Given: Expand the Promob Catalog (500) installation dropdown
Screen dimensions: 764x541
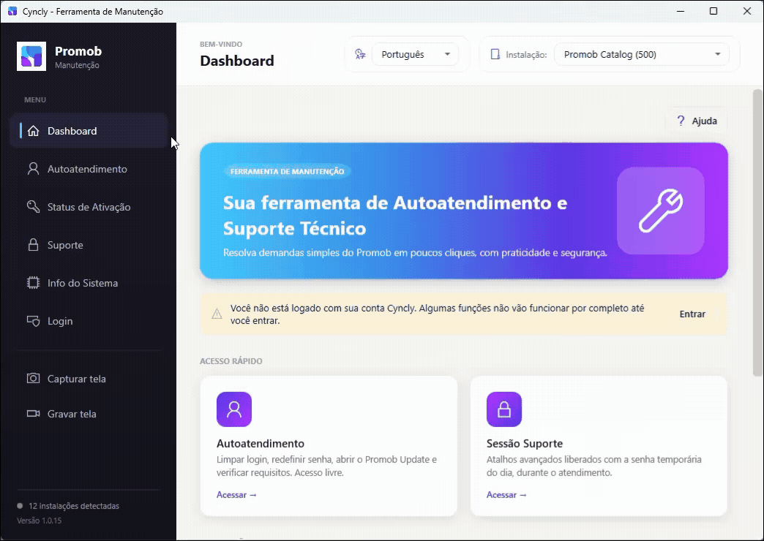Looking at the screenshot, I should (x=642, y=55).
